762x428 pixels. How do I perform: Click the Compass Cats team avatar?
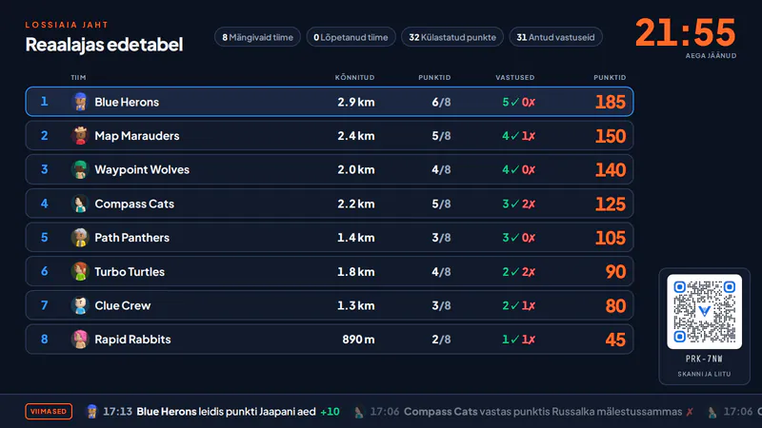tap(80, 204)
